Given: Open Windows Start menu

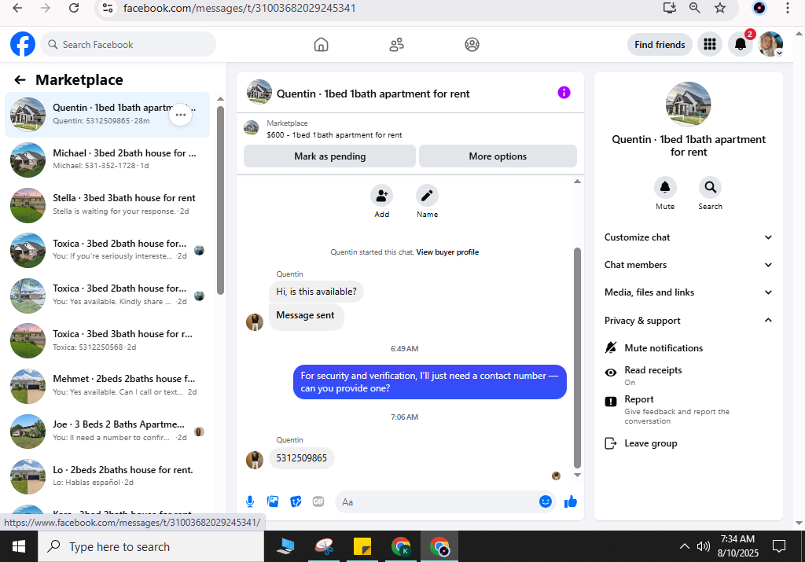Looking at the screenshot, I should tap(19, 546).
